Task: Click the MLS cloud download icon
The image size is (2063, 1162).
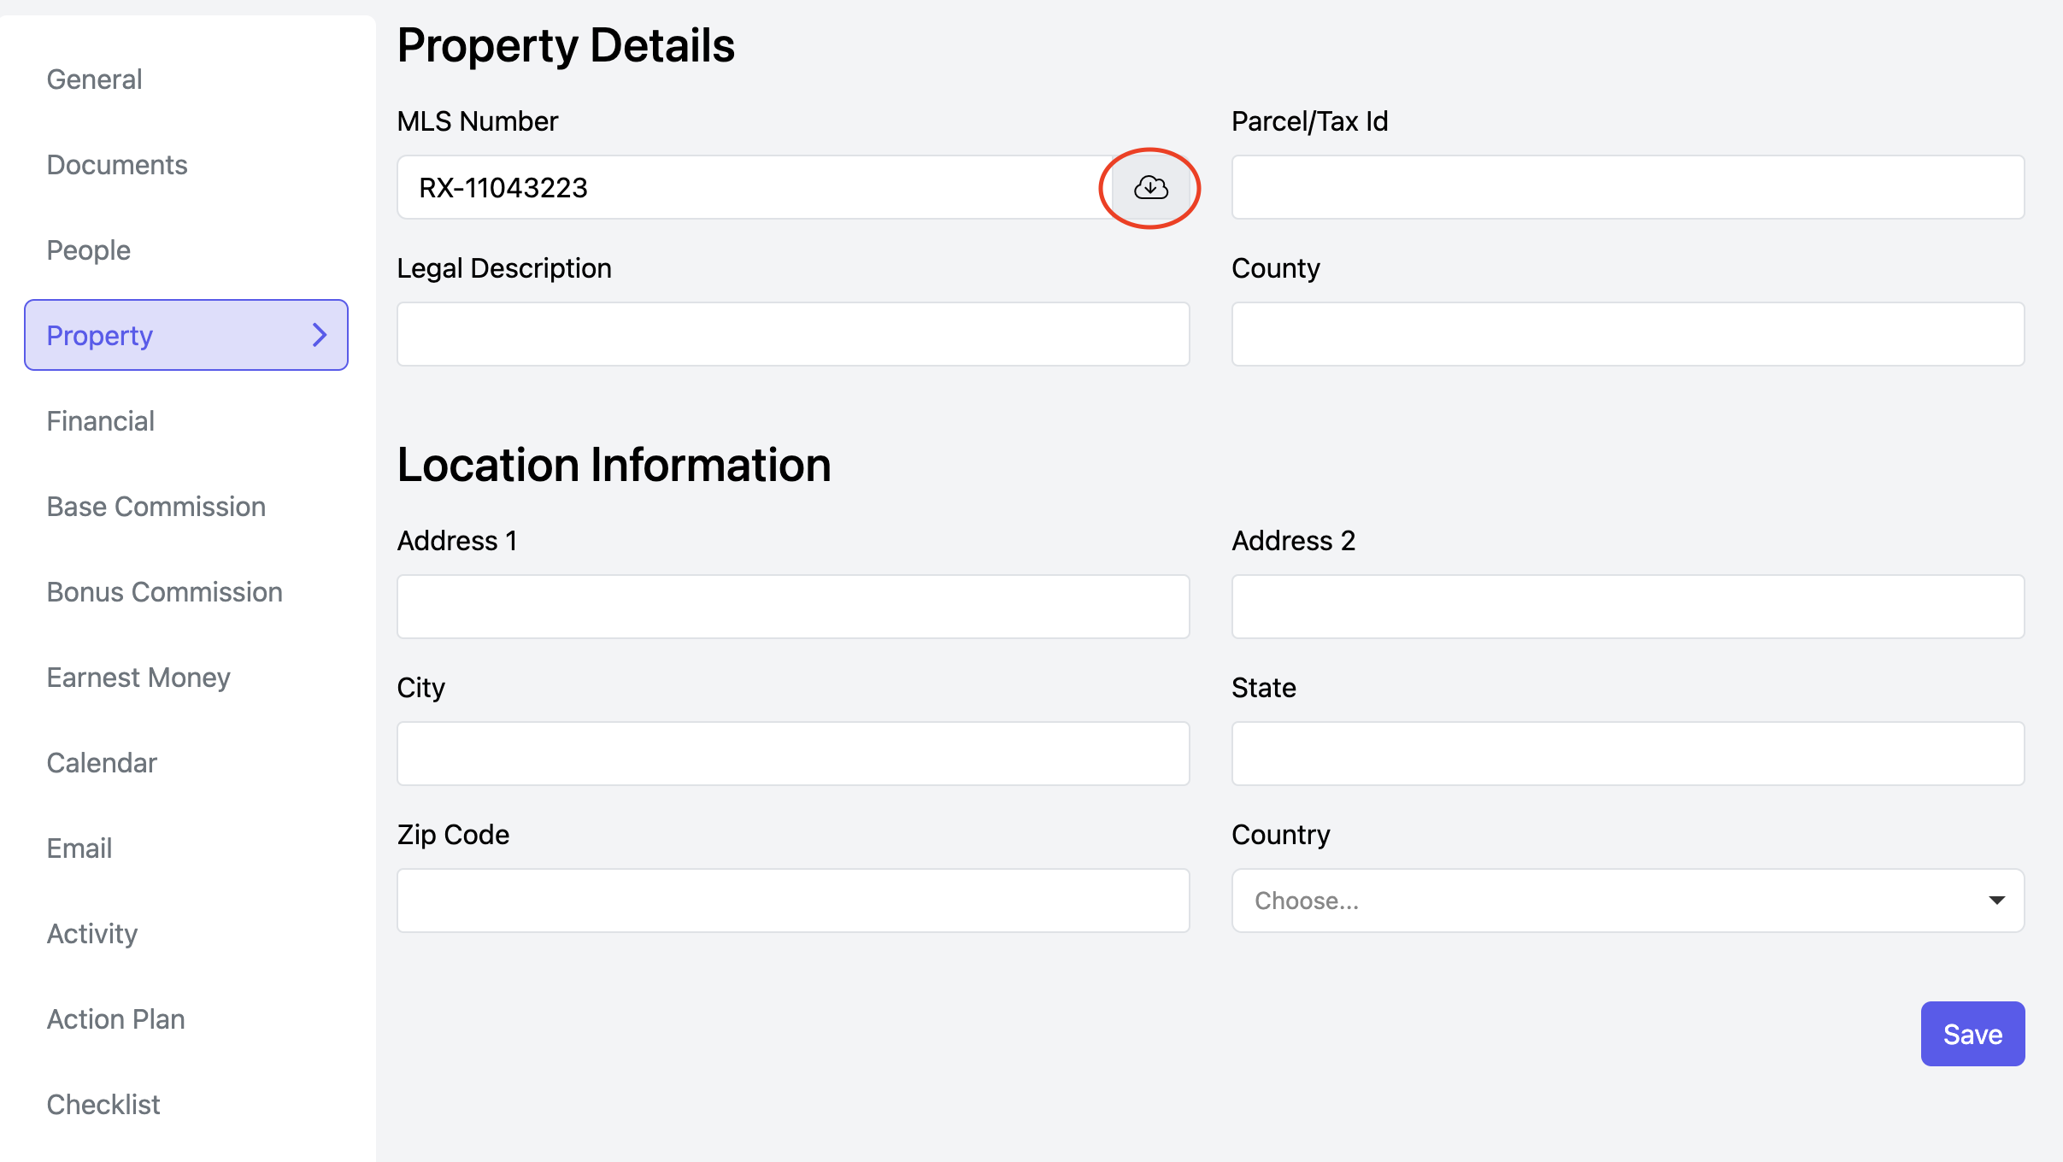Action: pyautogui.click(x=1150, y=187)
